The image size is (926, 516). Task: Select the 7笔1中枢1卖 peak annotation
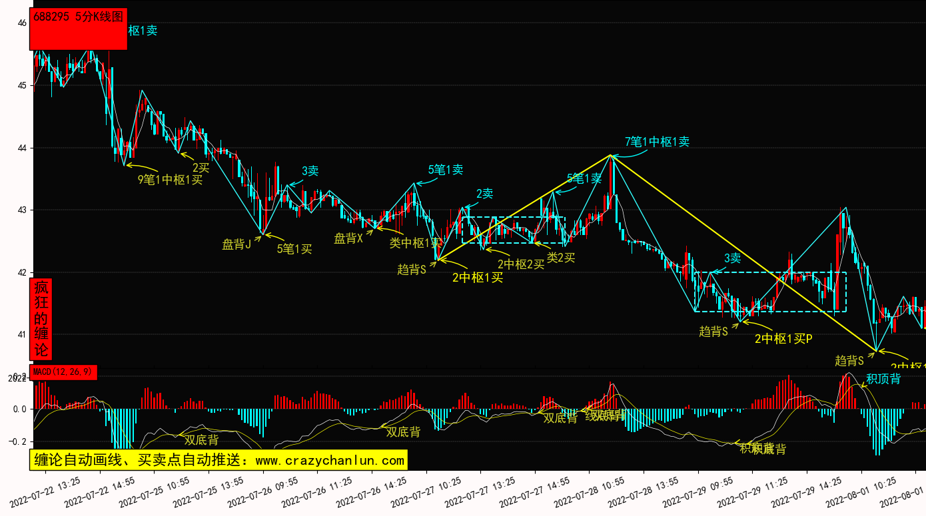(x=657, y=141)
